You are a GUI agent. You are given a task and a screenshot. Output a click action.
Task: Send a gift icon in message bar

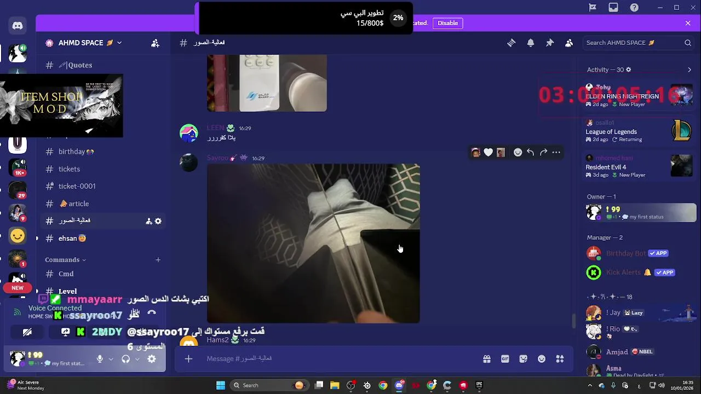pyautogui.click(x=486, y=359)
